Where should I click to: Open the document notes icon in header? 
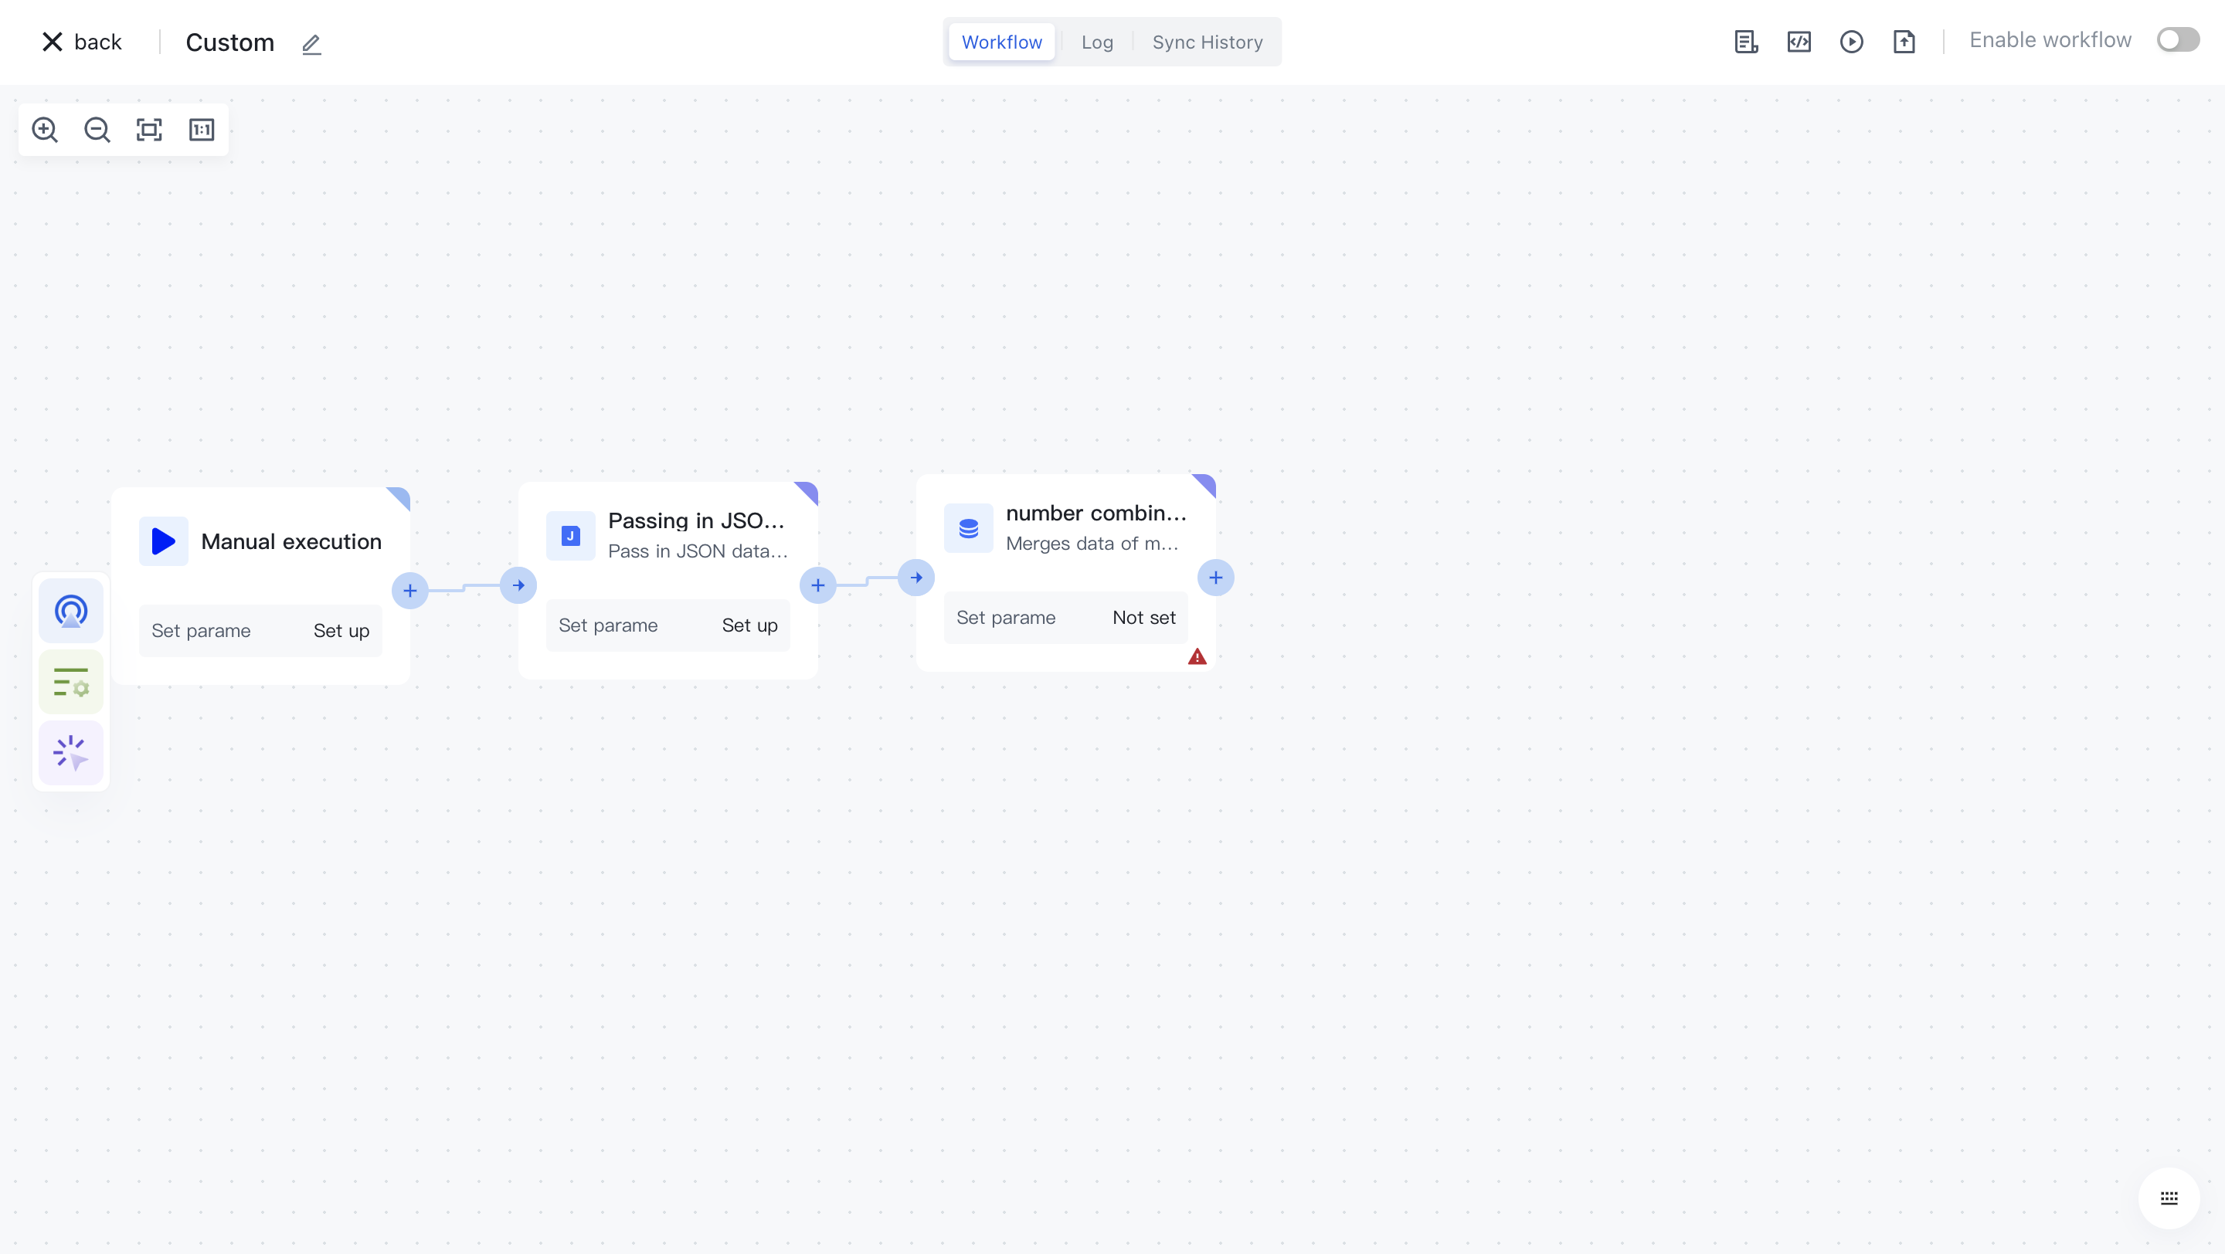1746,42
